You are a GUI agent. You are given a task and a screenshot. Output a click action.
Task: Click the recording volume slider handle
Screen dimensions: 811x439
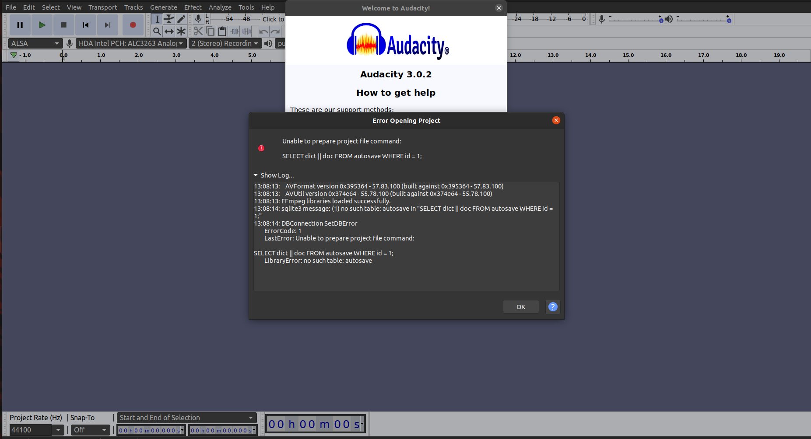point(661,20)
